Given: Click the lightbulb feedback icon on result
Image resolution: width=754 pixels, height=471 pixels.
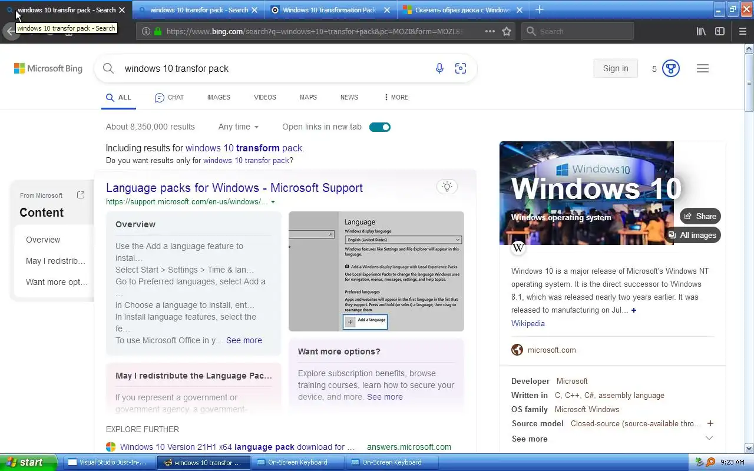Looking at the screenshot, I should click(x=447, y=187).
